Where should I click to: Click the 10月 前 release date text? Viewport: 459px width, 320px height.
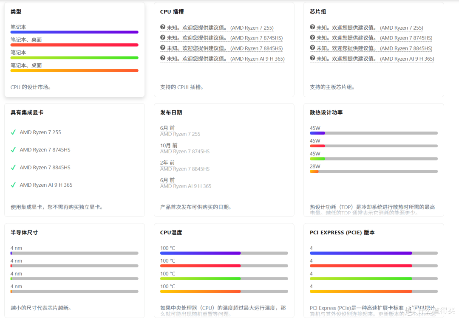tap(169, 146)
